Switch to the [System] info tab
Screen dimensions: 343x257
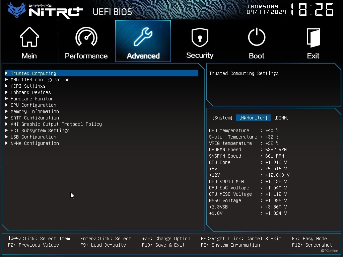(222, 118)
